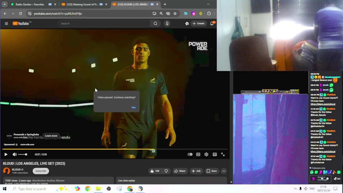The height and width of the screenshot is (193, 343).
Task: Adjust the video volume slider
Action: tap(23, 154)
